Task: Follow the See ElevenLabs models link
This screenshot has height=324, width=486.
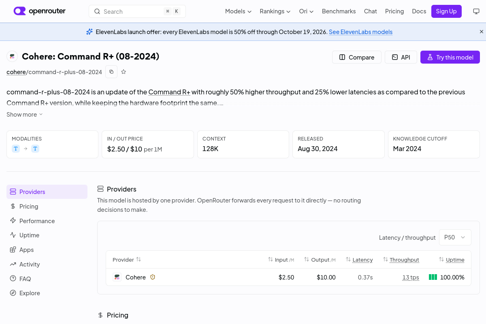Action: point(360,32)
